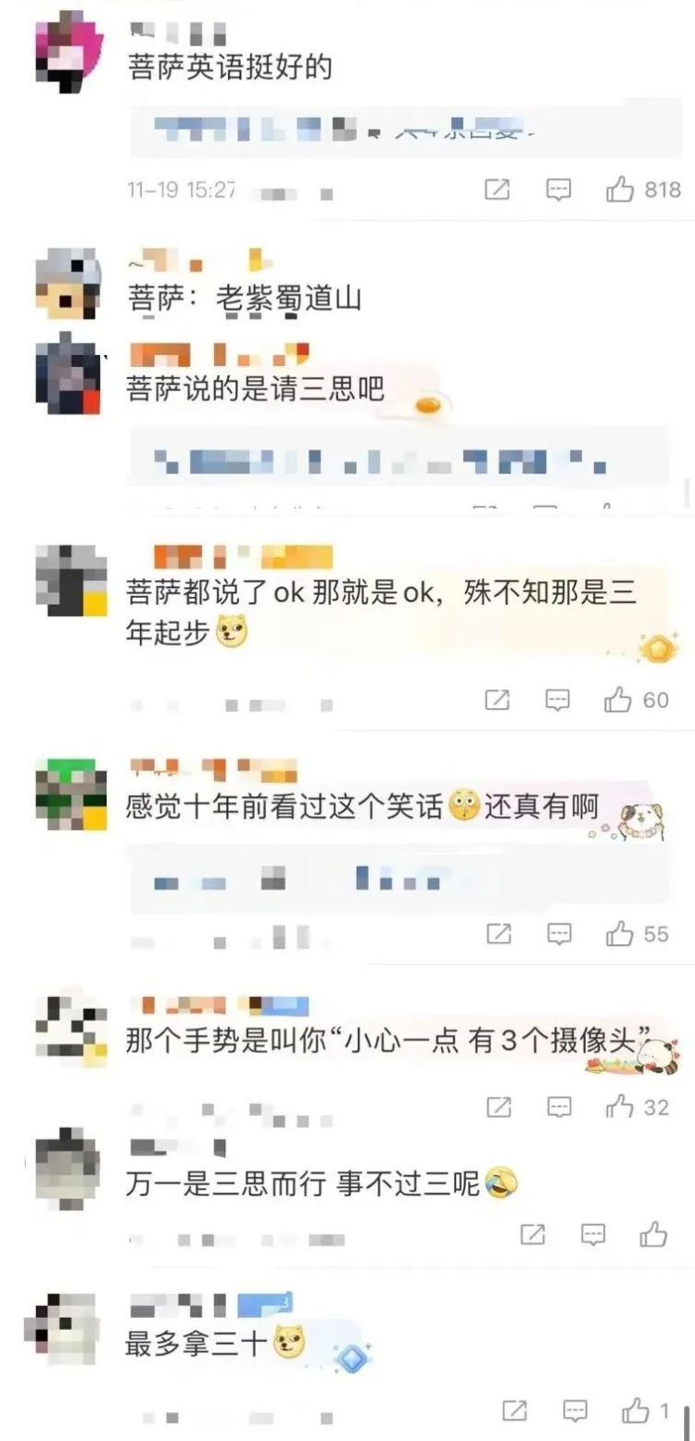Share the 3个摄像头 comment

(x=499, y=1106)
